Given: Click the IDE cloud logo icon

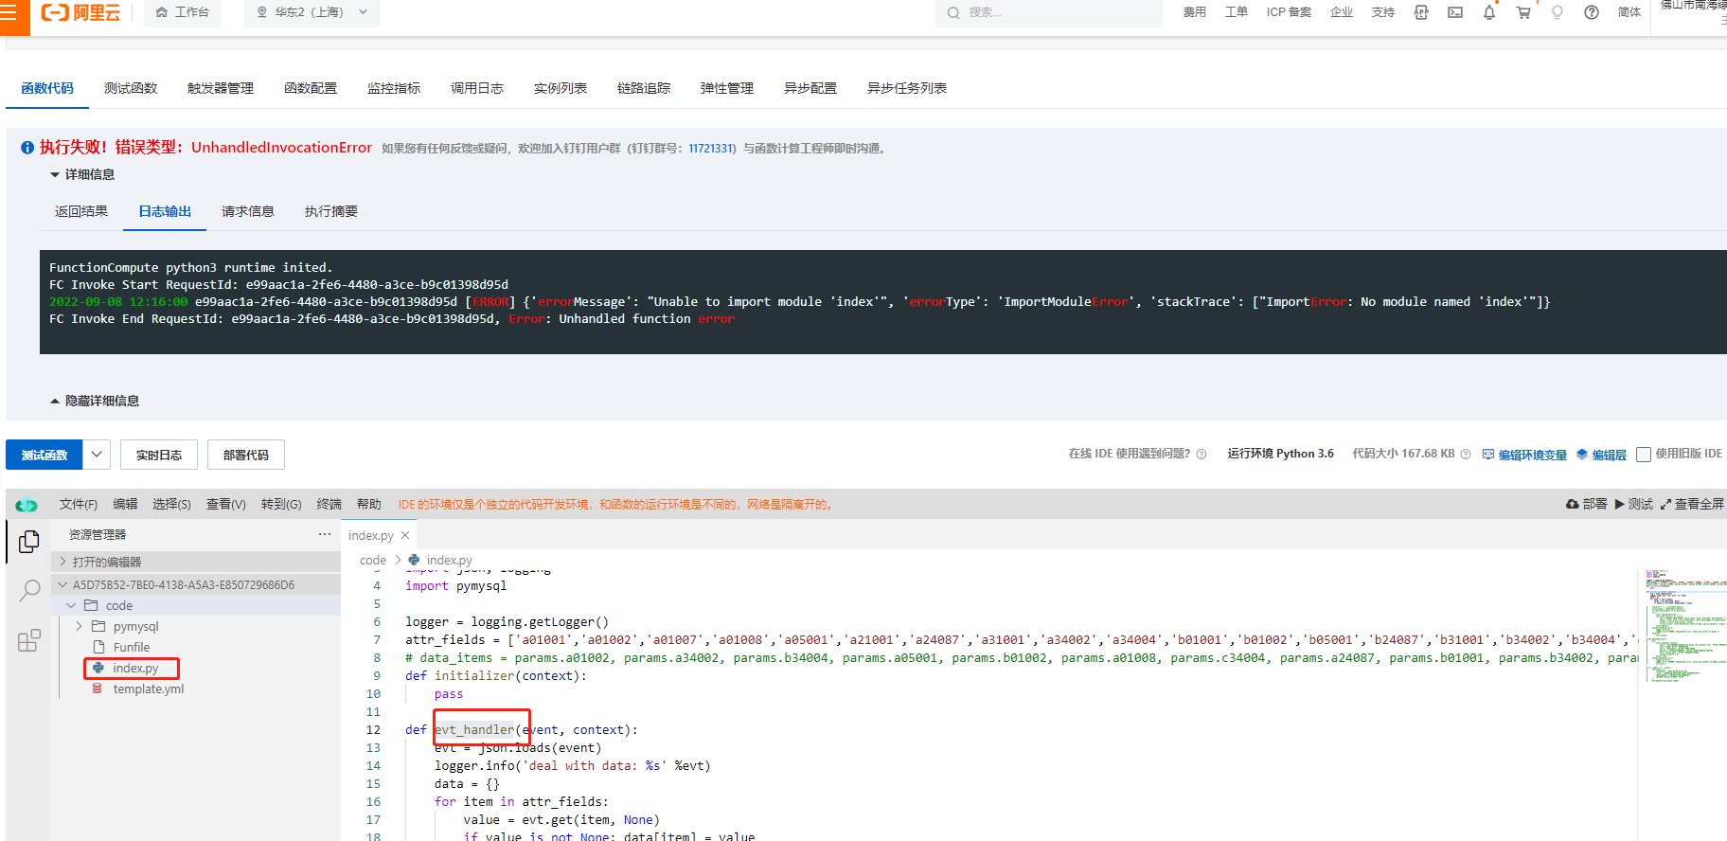Looking at the screenshot, I should click(27, 505).
